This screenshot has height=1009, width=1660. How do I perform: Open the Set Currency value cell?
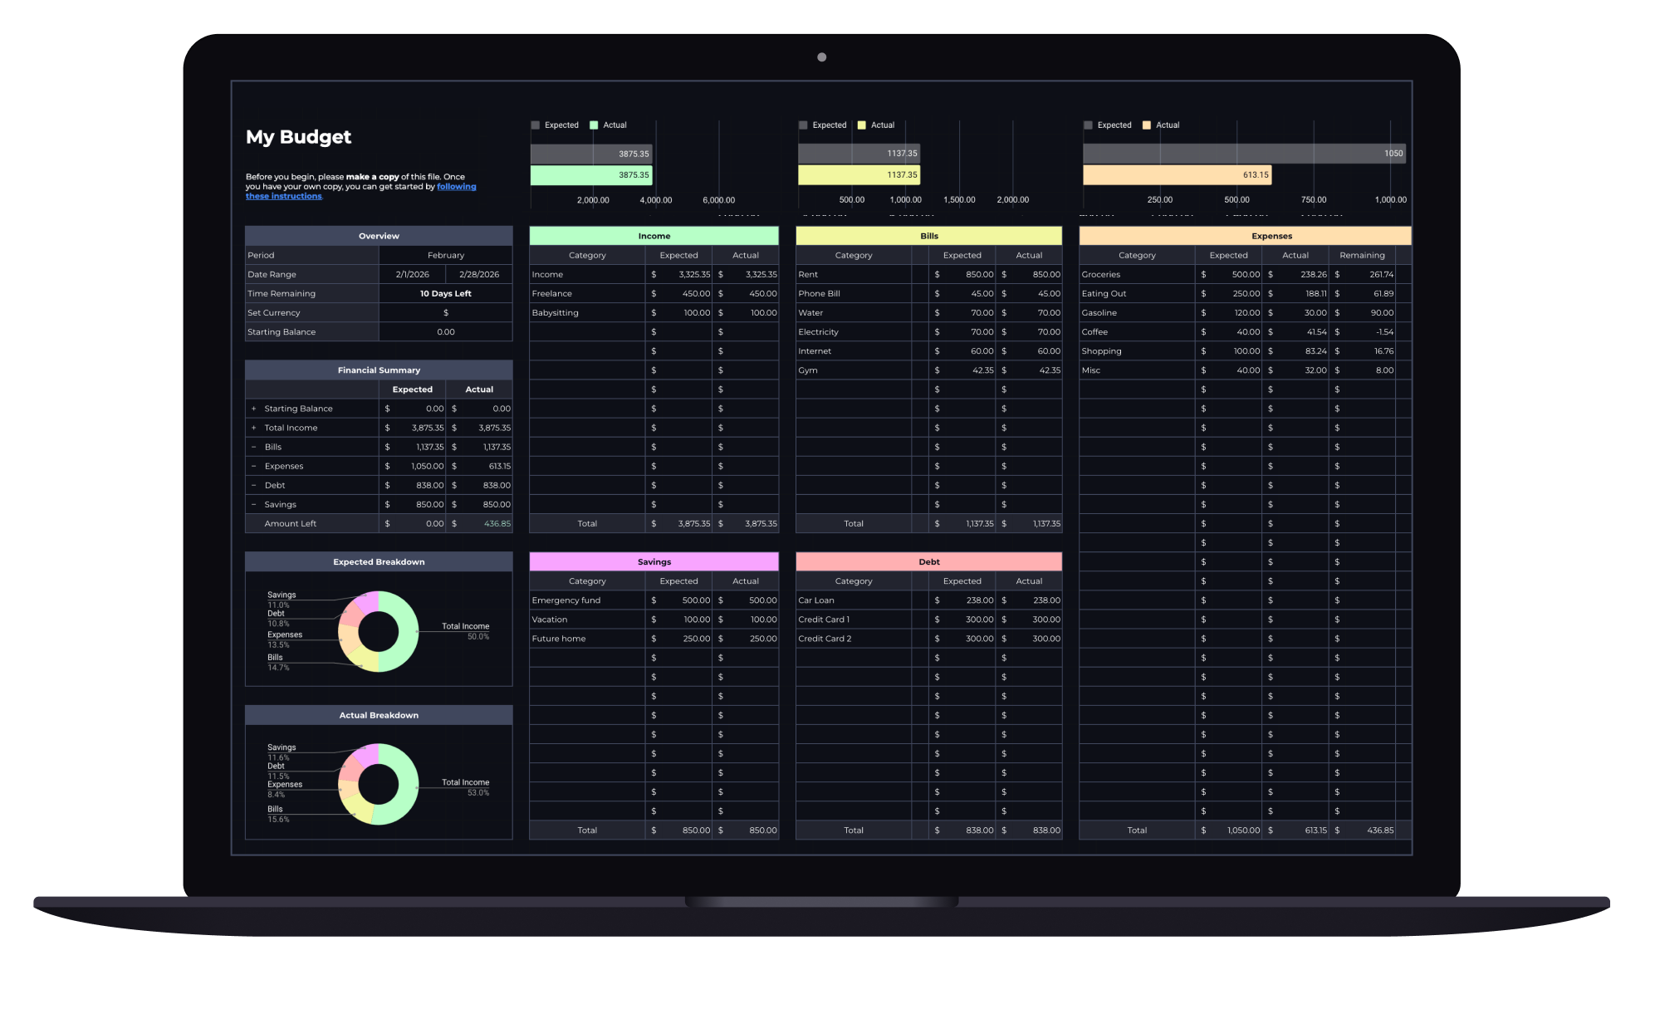(446, 312)
